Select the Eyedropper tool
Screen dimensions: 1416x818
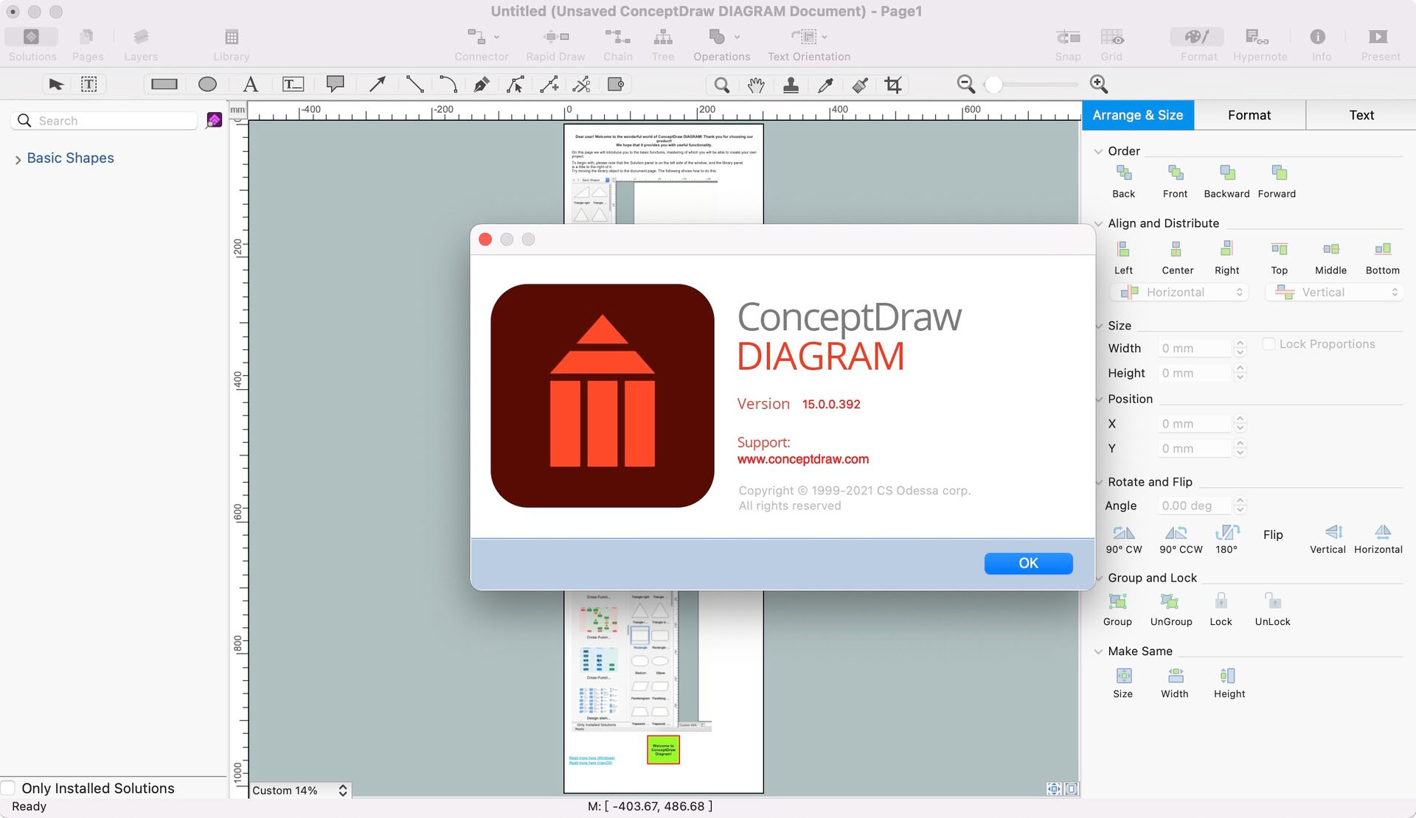(825, 85)
